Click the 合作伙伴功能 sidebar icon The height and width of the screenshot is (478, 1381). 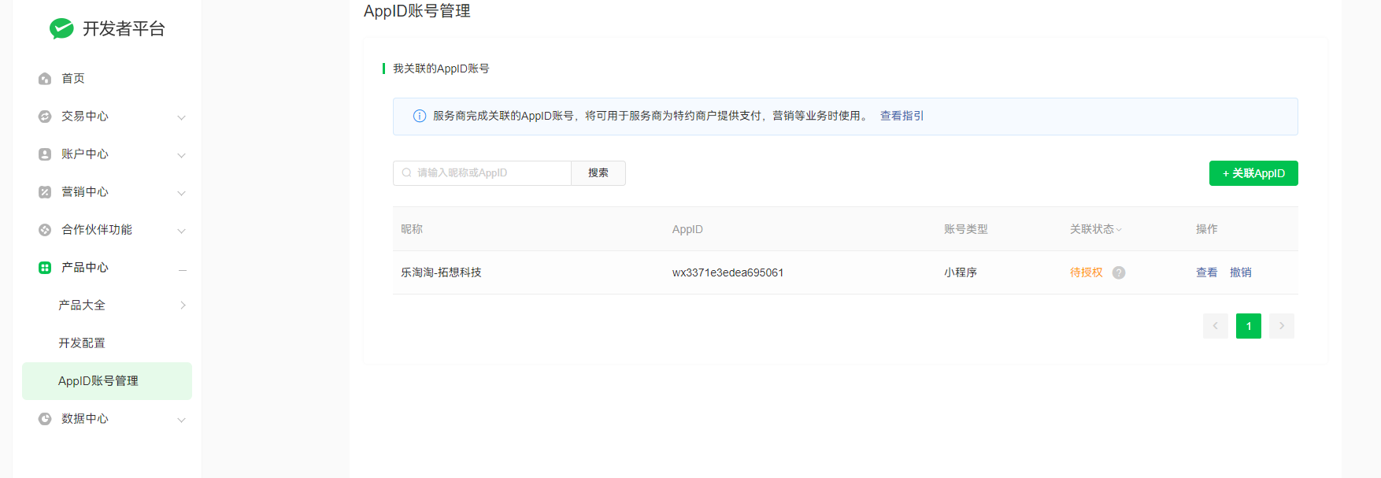click(45, 230)
